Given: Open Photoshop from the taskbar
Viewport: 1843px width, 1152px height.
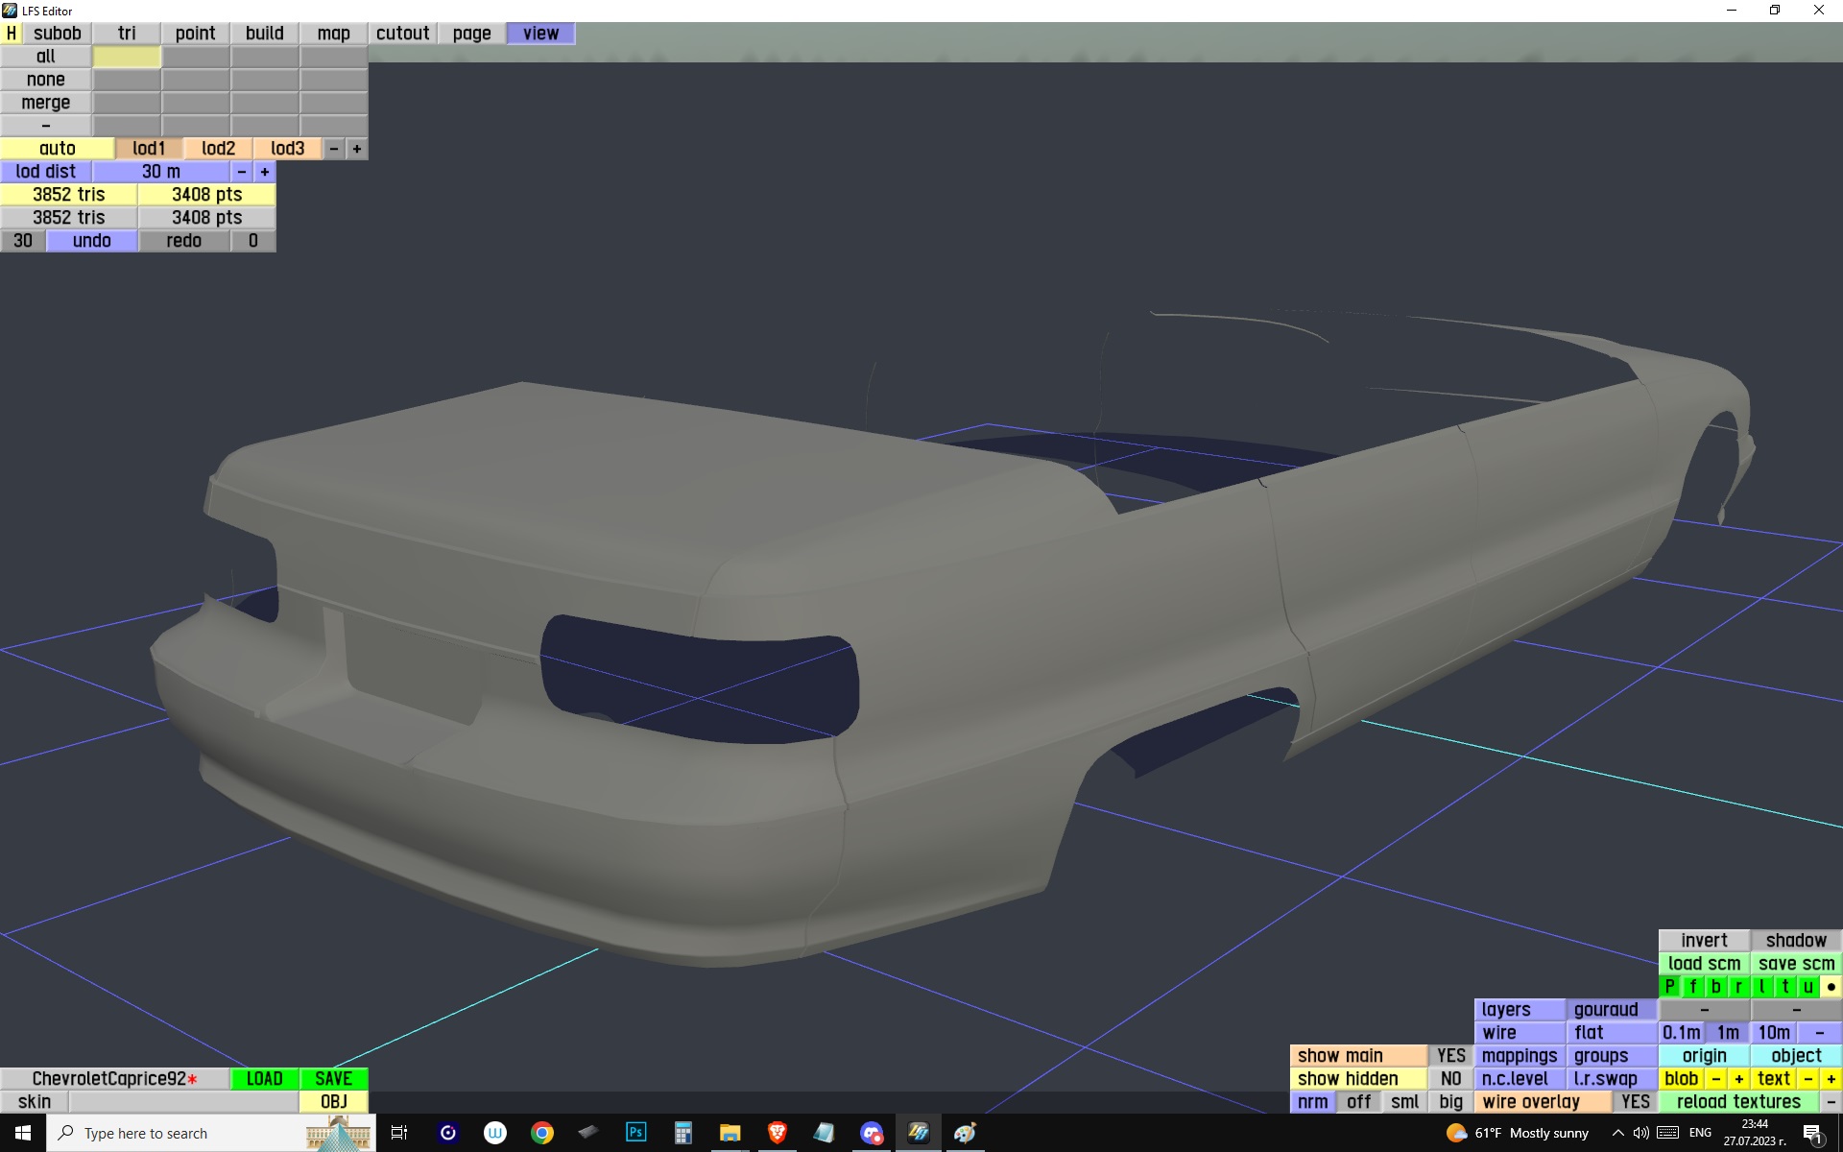Looking at the screenshot, I should [635, 1133].
